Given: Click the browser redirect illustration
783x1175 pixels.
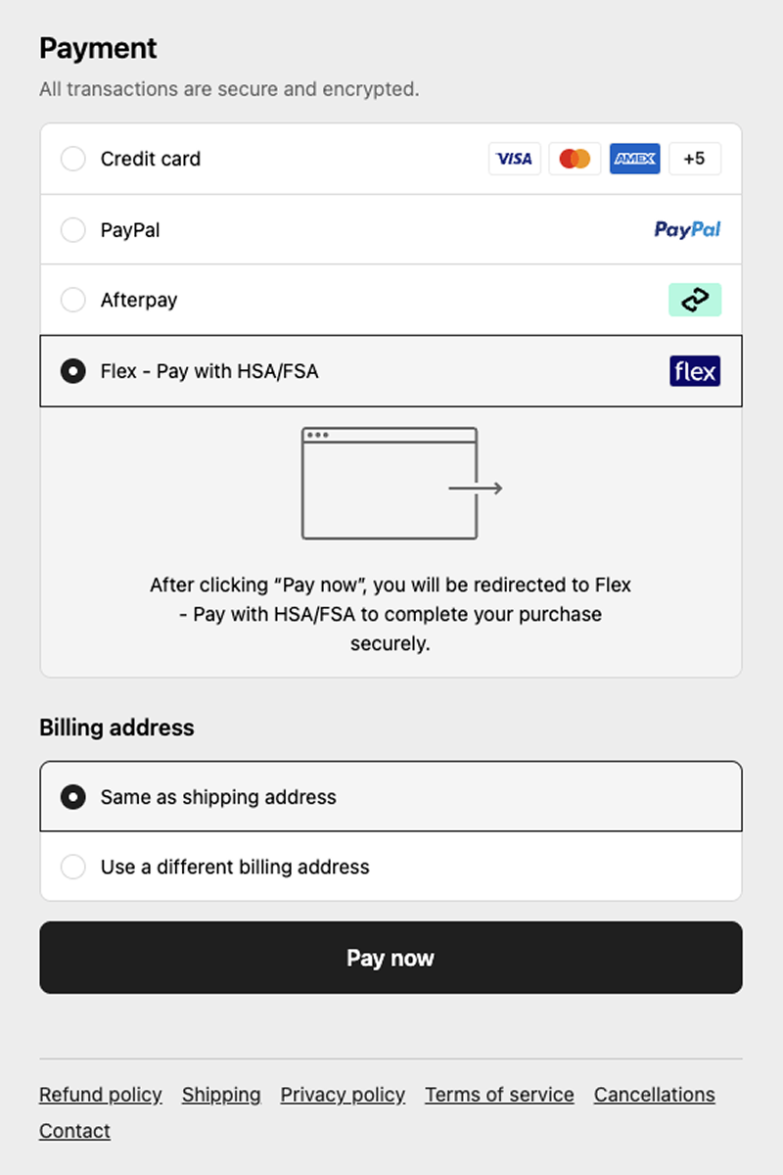Looking at the screenshot, I should click(401, 484).
